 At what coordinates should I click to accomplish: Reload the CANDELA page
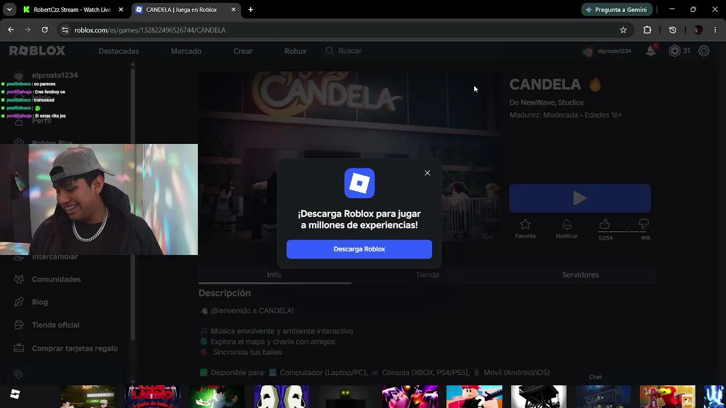click(x=45, y=30)
